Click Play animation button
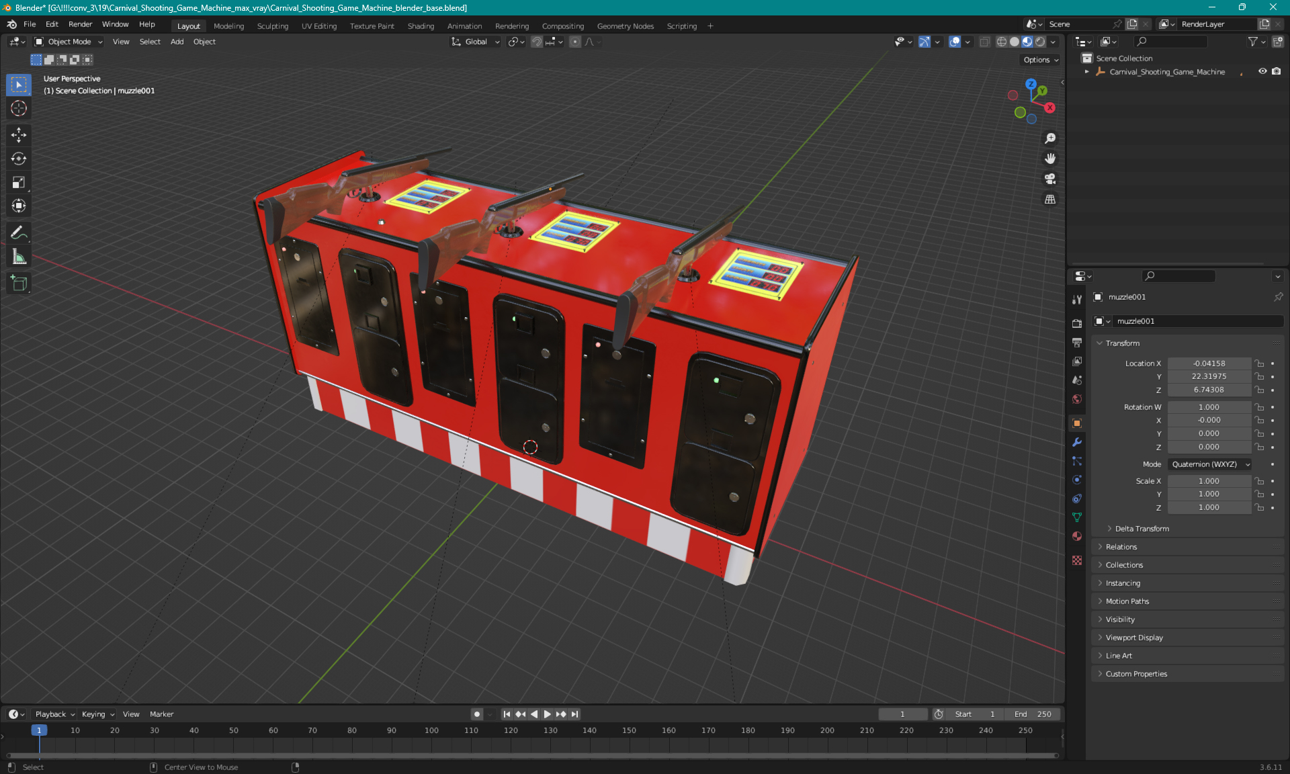The image size is (1290, 774). (x=548, y=714)
